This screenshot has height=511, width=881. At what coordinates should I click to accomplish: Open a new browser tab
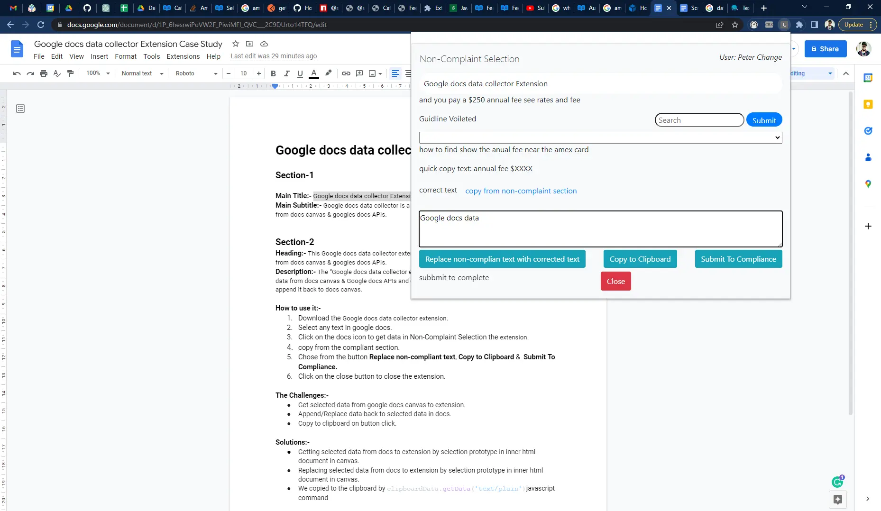coord(763,8)
